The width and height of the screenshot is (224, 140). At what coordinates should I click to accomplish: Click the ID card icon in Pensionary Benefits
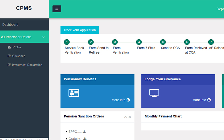tap(74, 93)
